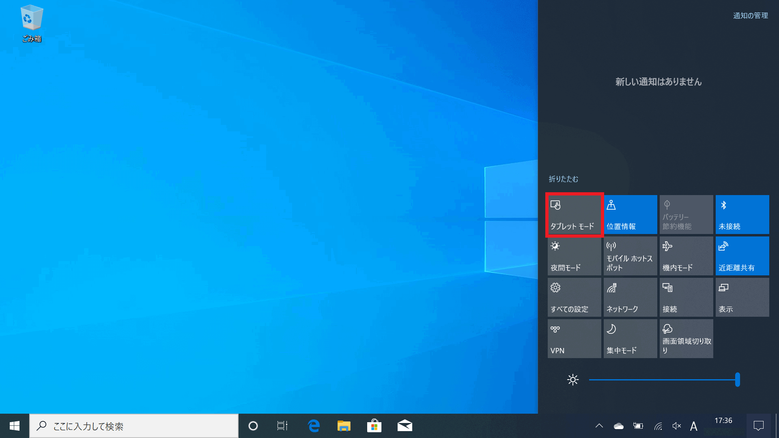Open Task View from taskbar
The width and height of the screenshot is (779, 438).
click(x=282, y=426)
